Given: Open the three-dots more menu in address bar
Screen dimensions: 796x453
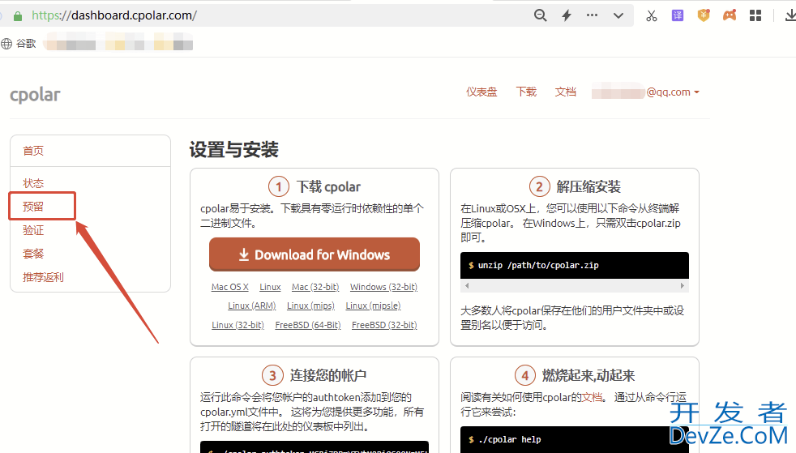Looking at the screenshot, I should (592, 15).
